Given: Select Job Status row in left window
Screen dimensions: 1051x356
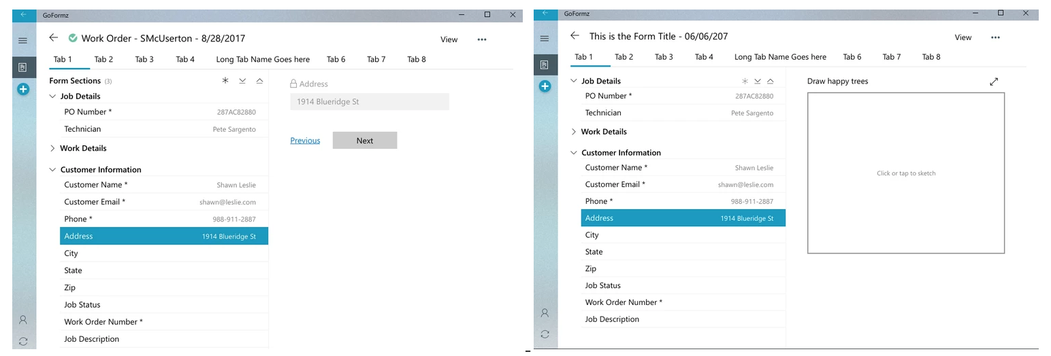Looking at the screenshot, I should 164,305.
